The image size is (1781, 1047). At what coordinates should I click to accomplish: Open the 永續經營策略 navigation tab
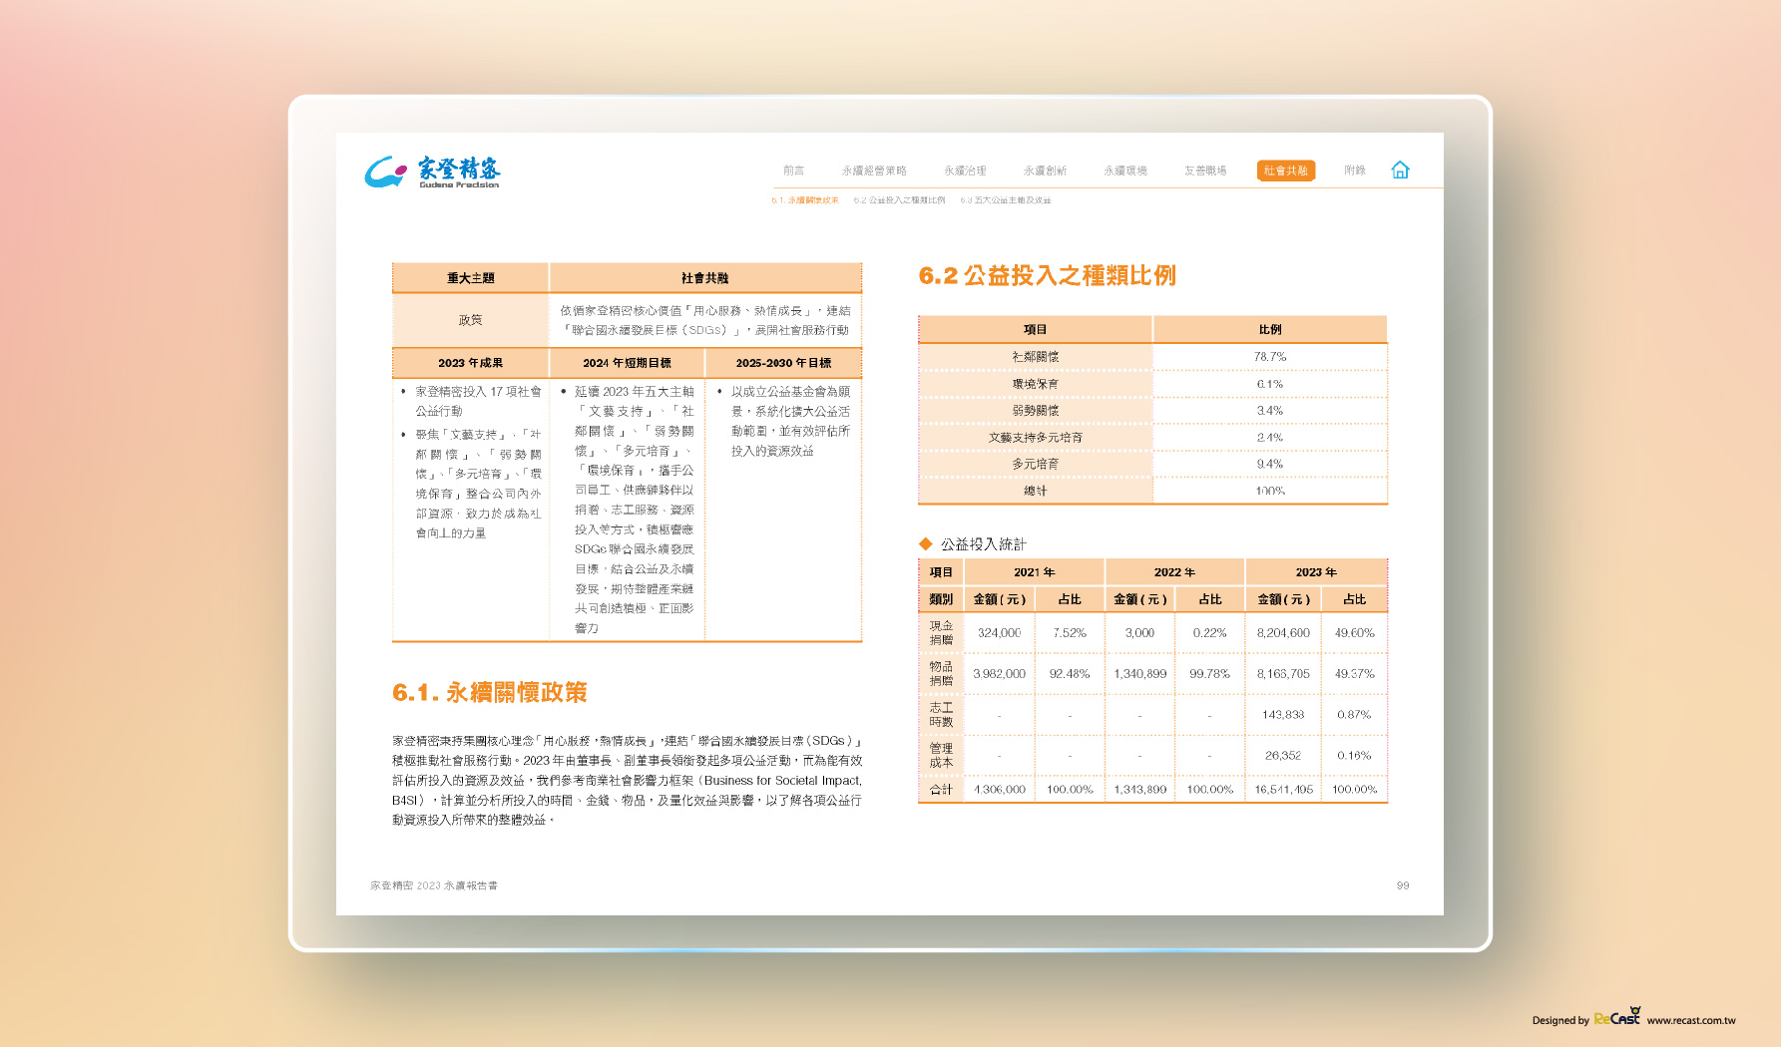874,171
